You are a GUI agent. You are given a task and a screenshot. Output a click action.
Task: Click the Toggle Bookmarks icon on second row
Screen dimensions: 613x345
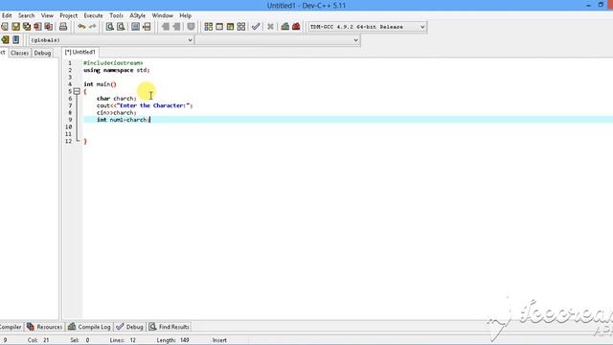[15, 40]
